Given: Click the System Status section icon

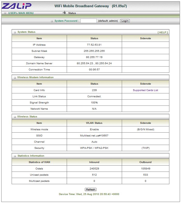Looking at the screenshot, I should pyautogui.click(x=15, y=32).
